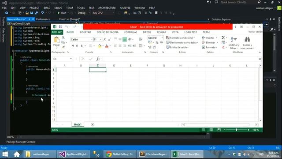This screenshot has height=159, width=282.
Task: Open the BUILD menu in Visual Studio
Action: click(x=47, y=8)
